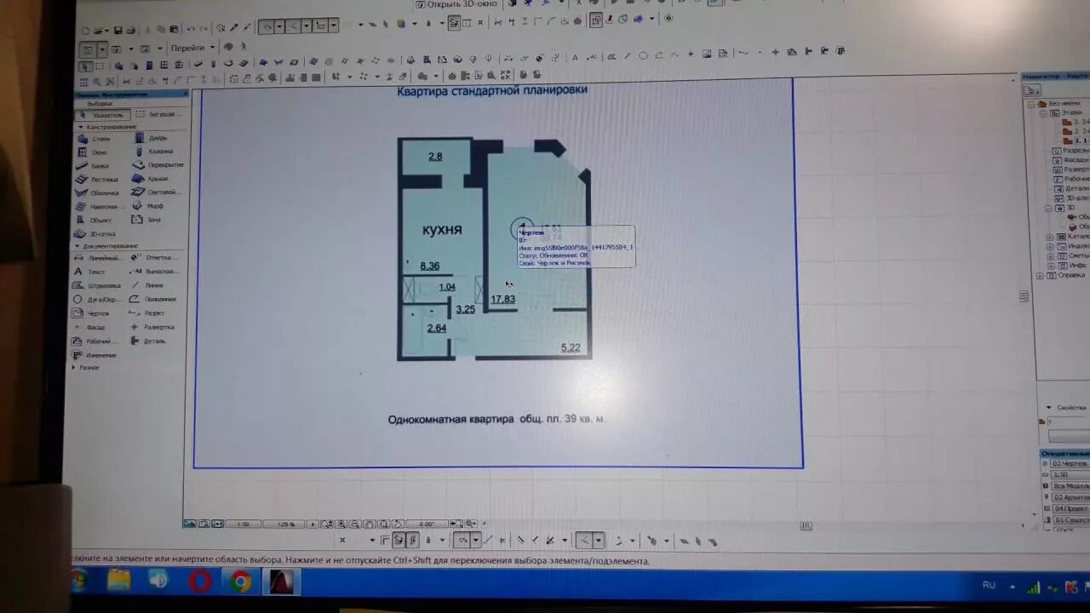Select the Change (Изменение) tool
The width and height of the screenshot is (1090, 613).
coord(95,355)
